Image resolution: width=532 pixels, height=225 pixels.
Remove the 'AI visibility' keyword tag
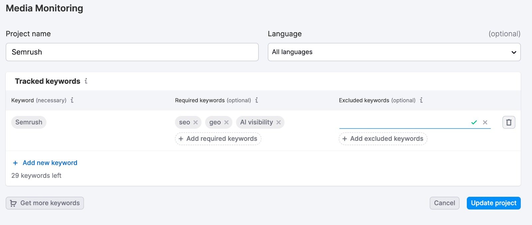point(279,122)
